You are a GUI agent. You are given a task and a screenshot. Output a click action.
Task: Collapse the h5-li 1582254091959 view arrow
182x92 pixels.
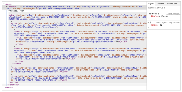14,47
